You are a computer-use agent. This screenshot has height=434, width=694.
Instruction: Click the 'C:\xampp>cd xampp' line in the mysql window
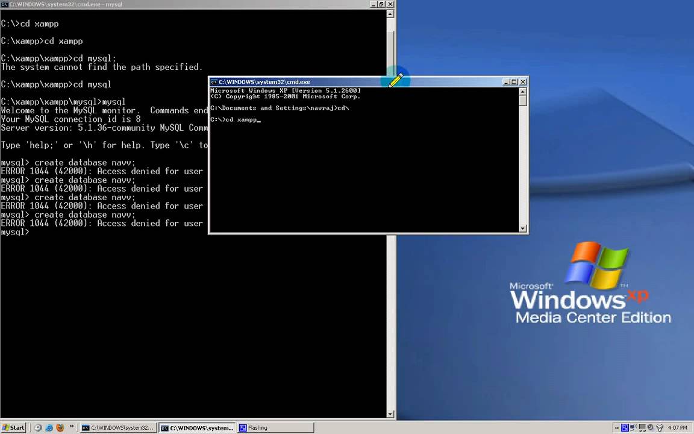(x=42, y=41)
